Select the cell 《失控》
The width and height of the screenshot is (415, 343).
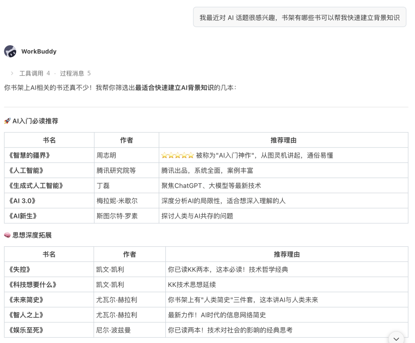(49, 269)
